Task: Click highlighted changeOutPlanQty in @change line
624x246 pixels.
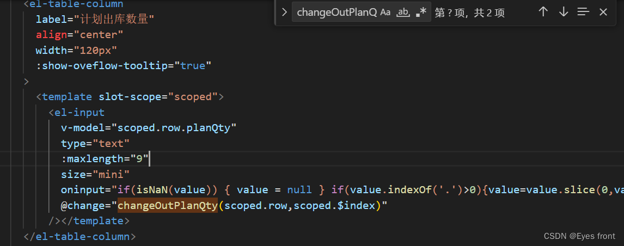Action: click(167, 206)
